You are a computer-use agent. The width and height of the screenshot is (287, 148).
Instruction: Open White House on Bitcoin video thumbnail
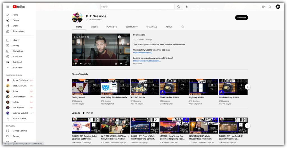[x=203, y=126]
